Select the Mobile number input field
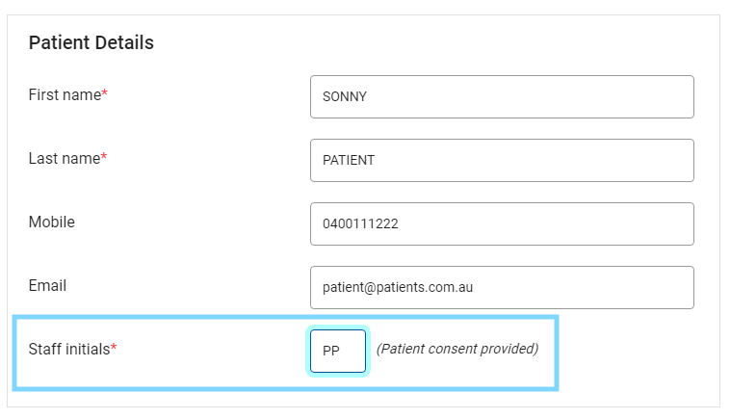 tap(502, 223)
